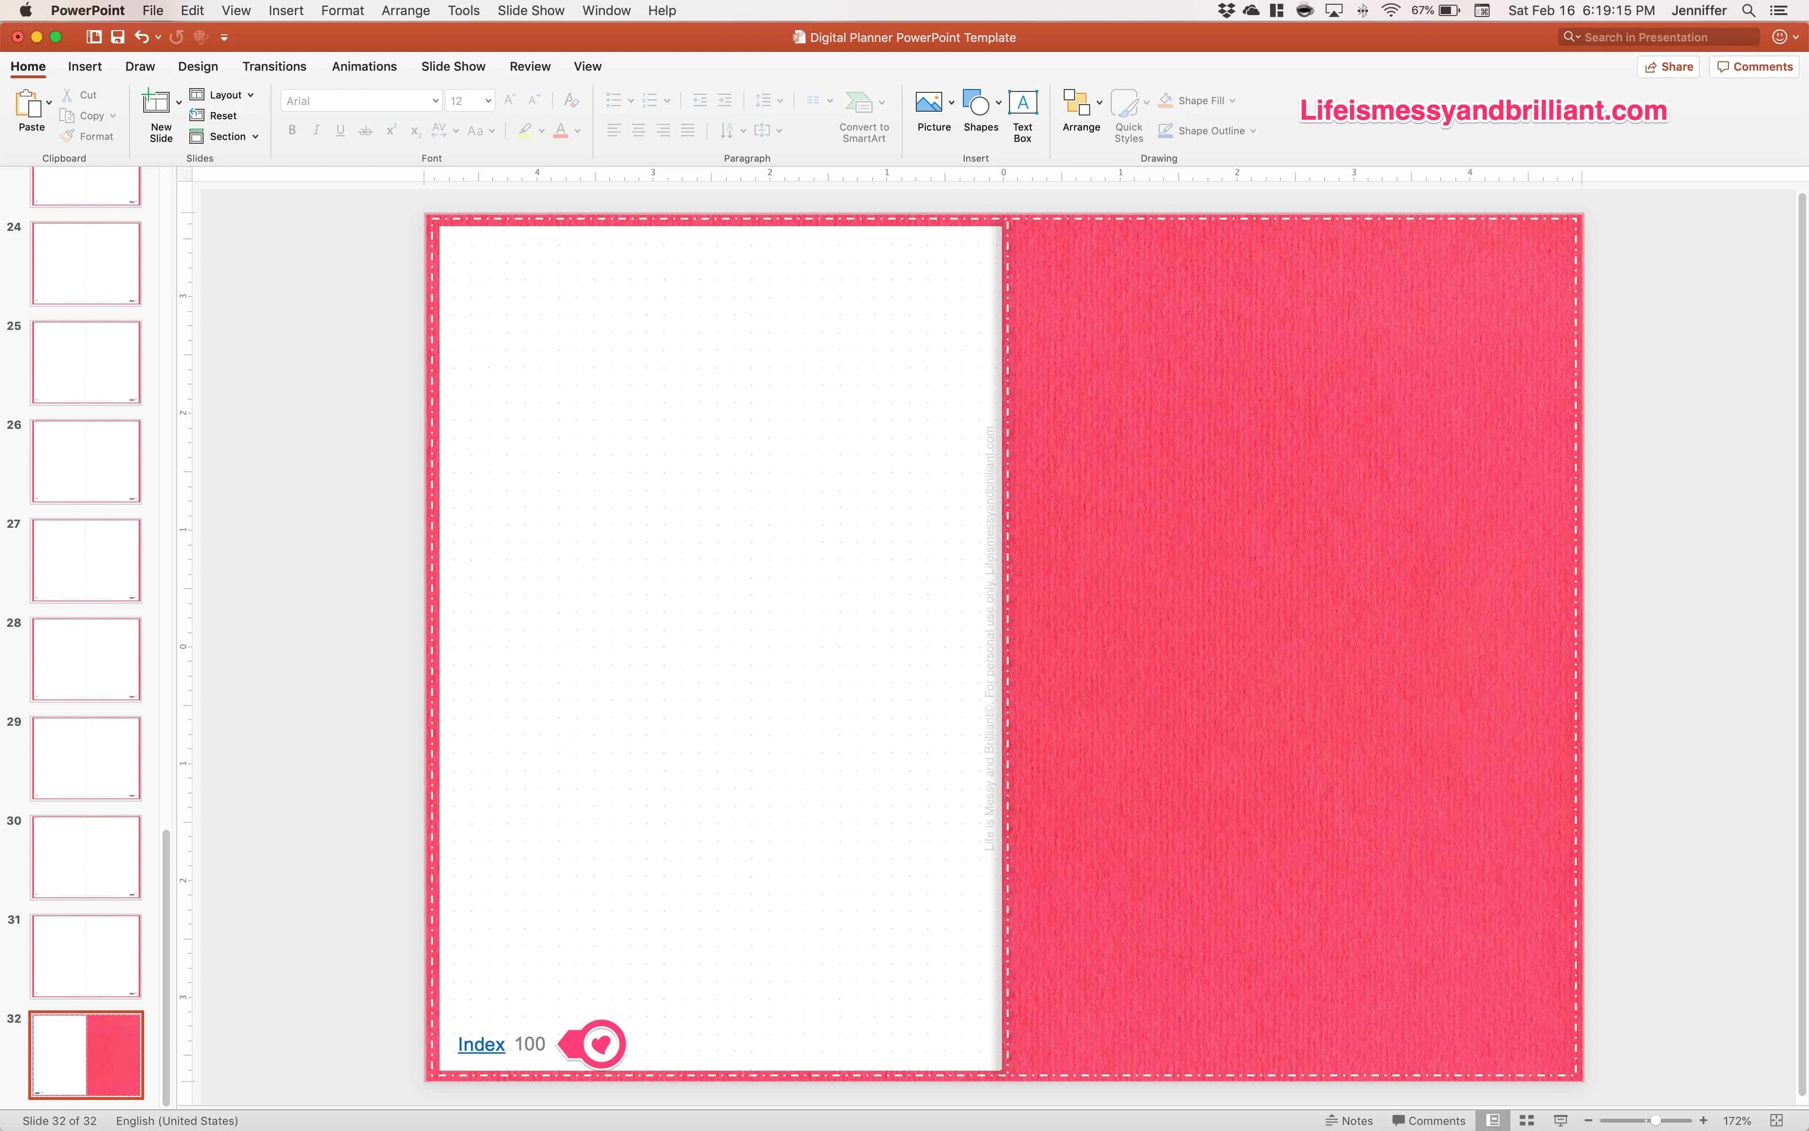Click the Save icon in title bar
Image resolution: width=1809 pixels, height=1131 pixels.
117,37
